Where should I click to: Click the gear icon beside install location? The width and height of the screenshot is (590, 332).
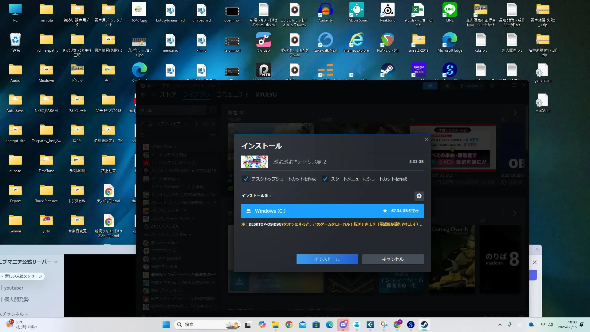pos(419,196)
